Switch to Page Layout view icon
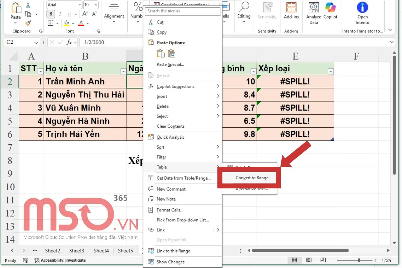Viewport: 402px width, 268px height. (308, 260)
